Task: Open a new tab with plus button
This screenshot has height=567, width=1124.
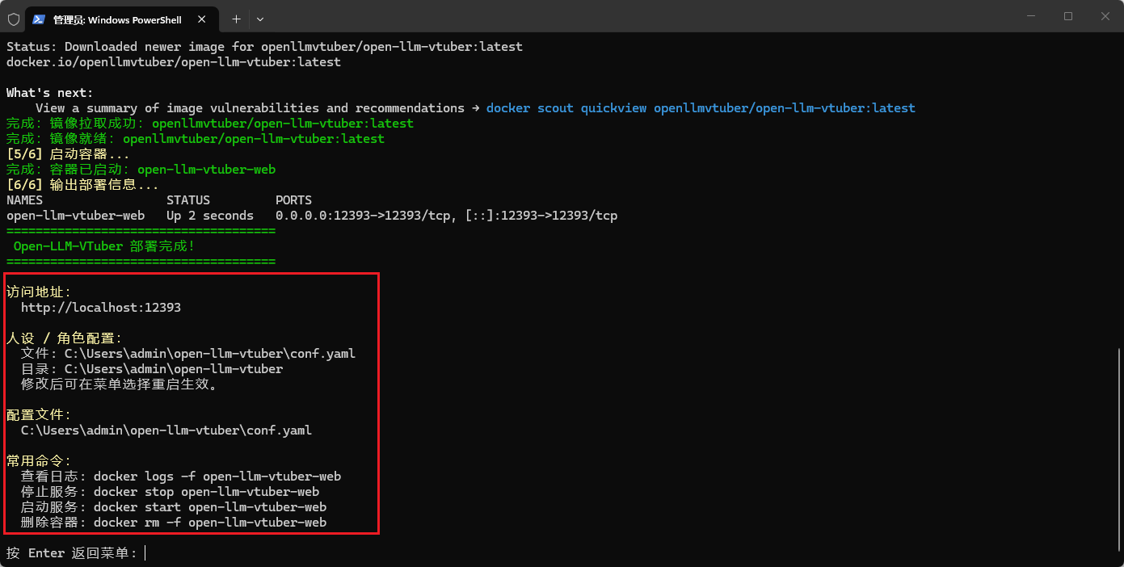Action: pos(236,19)
